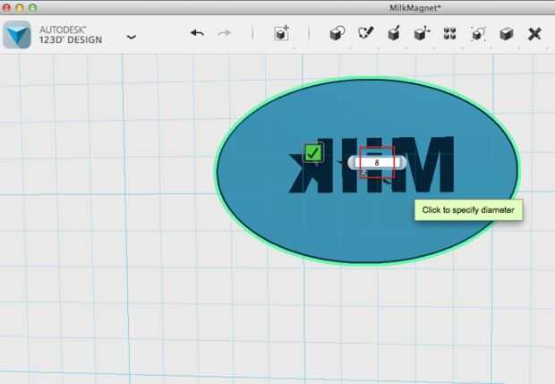Viewport: 555px width, 384px height.
Task: Open the Transform tool menu
Action: 282,34
